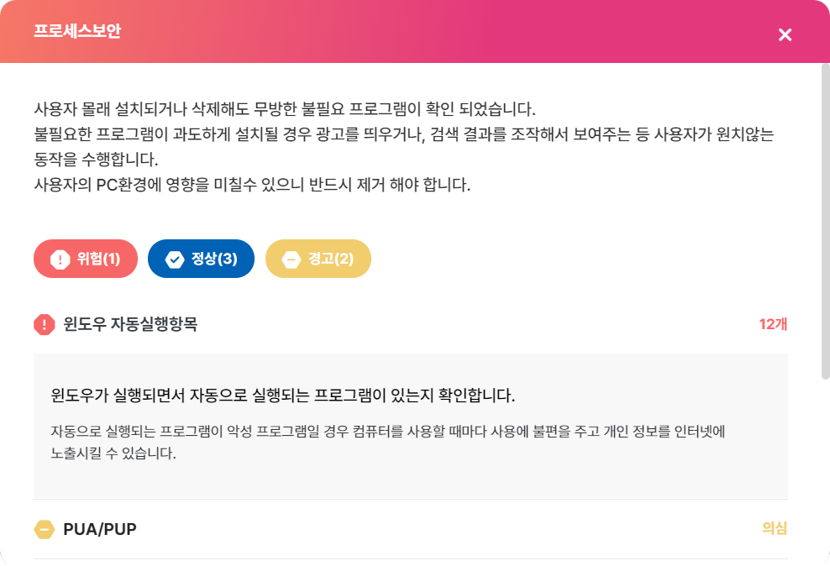Click the gray 자동으로 실행되는 프로그램이 detail text
Image resolution: width=830 pixels, height=566 pixels.
tap(387, 432)
